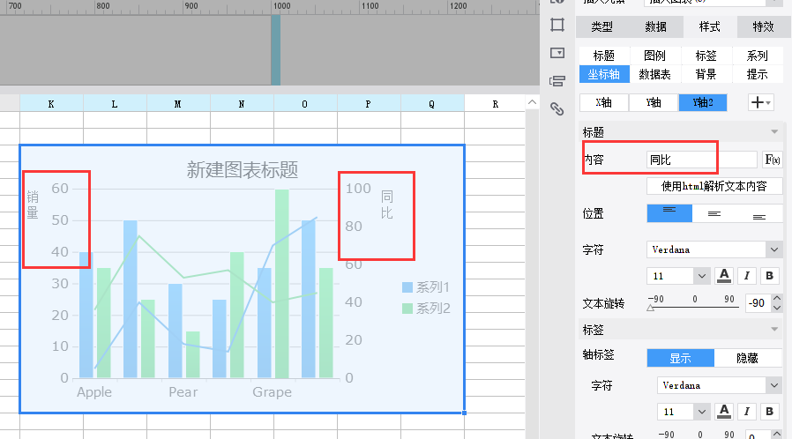Toggle bold for axis label text

pyautogui.click(x=769, y=412)
